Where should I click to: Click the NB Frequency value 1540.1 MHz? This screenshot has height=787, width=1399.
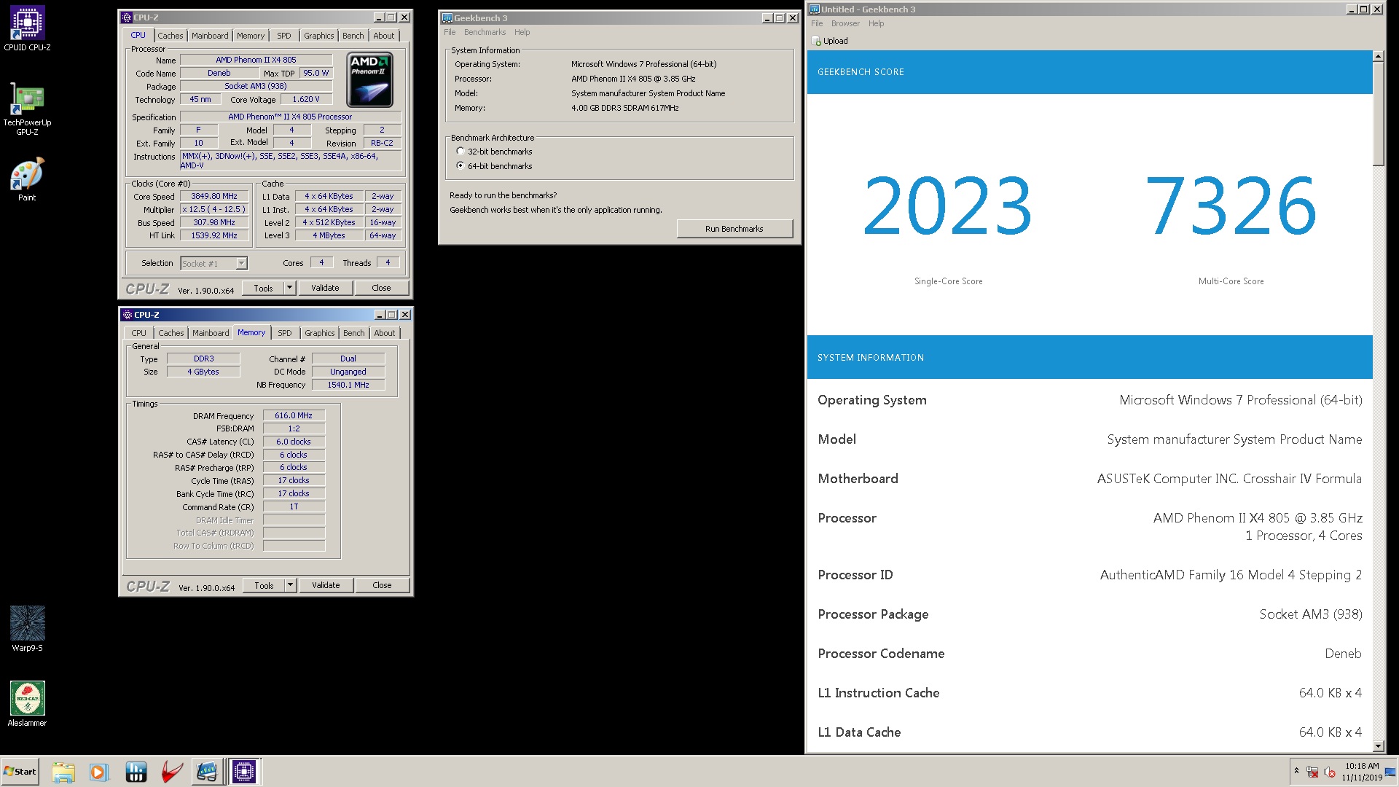point(348,385)
